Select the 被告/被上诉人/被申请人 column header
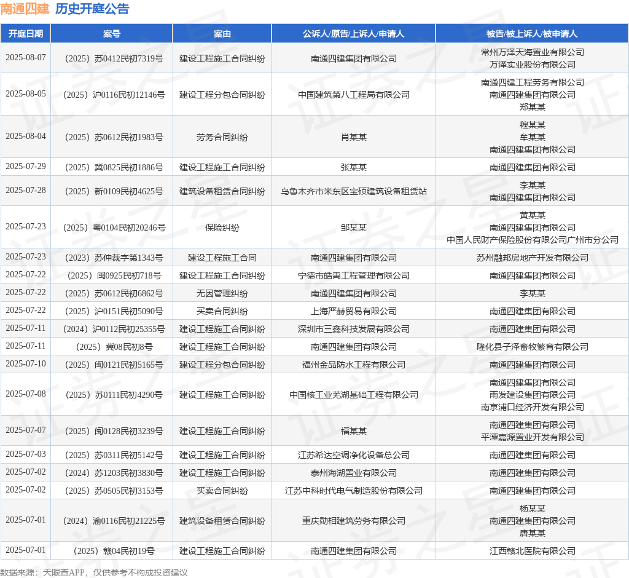 (x=532, y=34)
